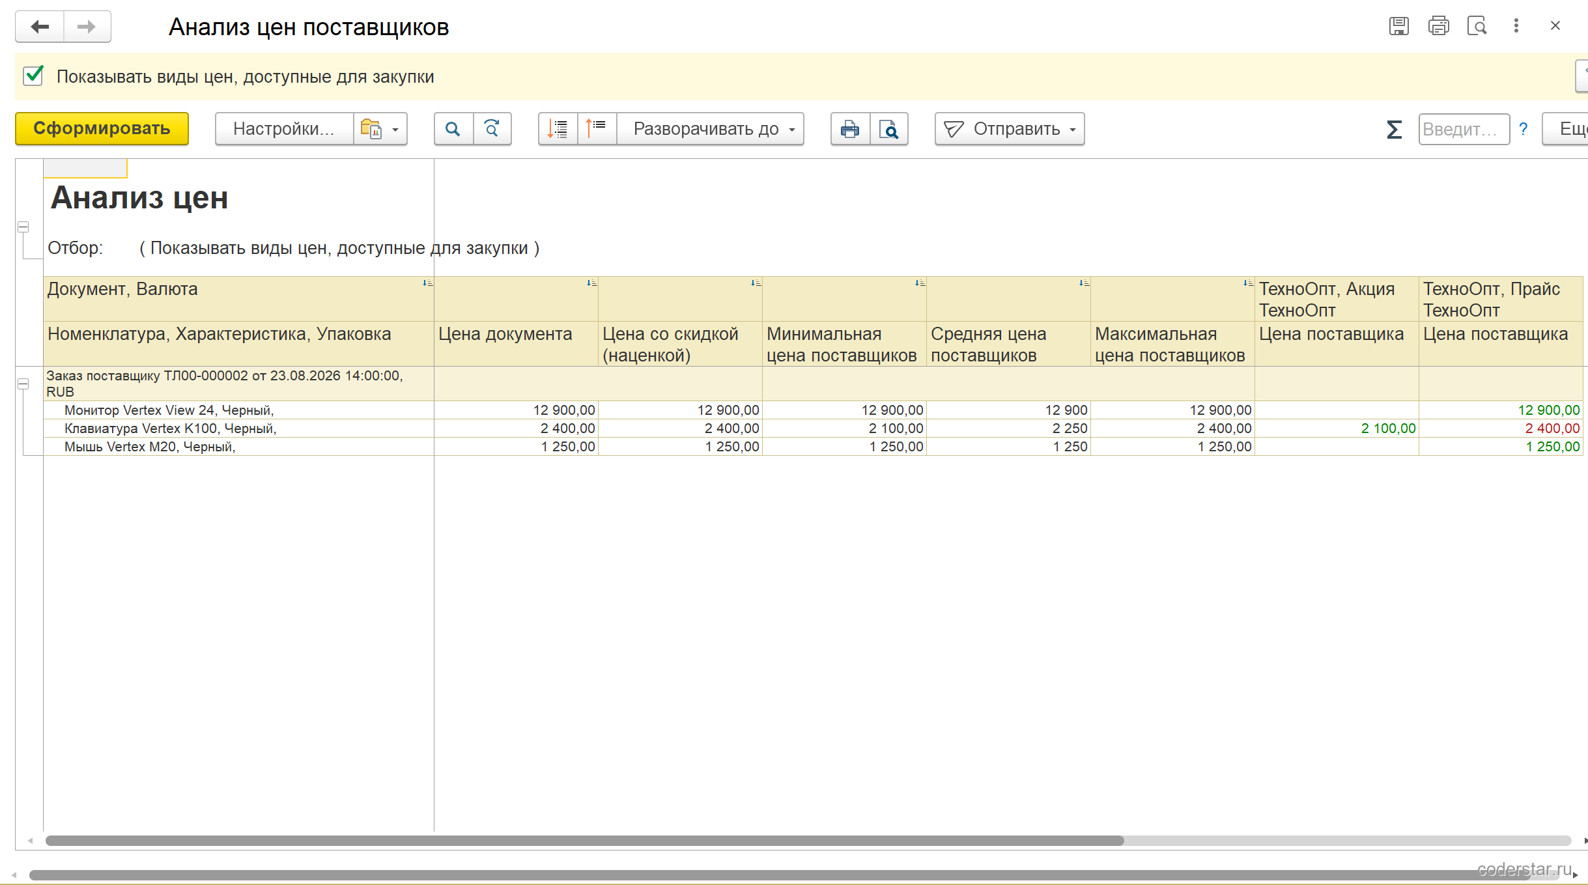
Task: Click the blue question mark help icon
Action: [x=1523, y=129]
